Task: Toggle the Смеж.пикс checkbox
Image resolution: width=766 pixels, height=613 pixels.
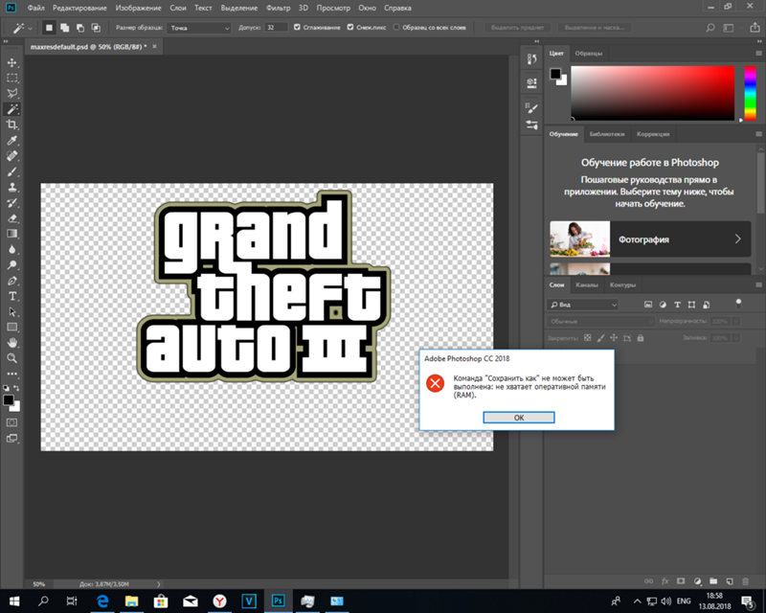Action: [350, 28]
